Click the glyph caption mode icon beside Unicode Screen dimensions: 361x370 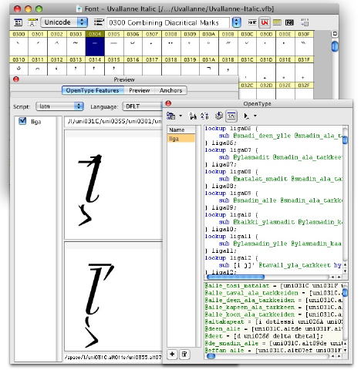point(32,22)
